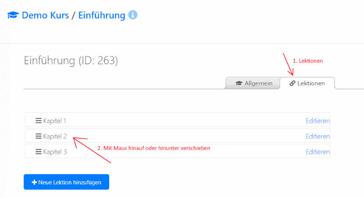The width and height of the screenshot is (364, 198).
Task: Click the blue info icon after Einführung
Action: coord(133,15)
